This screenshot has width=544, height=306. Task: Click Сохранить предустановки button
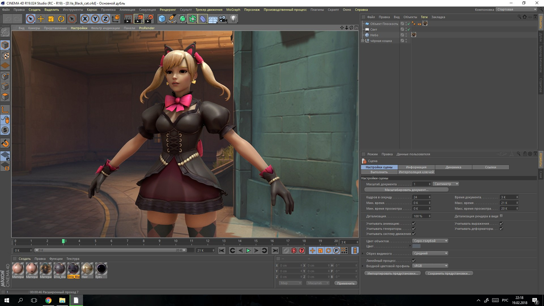click(x=449, y=273)
